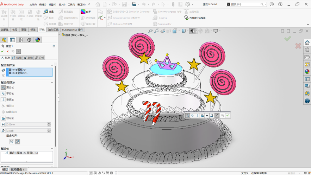
Task: Click Zoom to Area magnifier icon
Action: coord(156,31)
